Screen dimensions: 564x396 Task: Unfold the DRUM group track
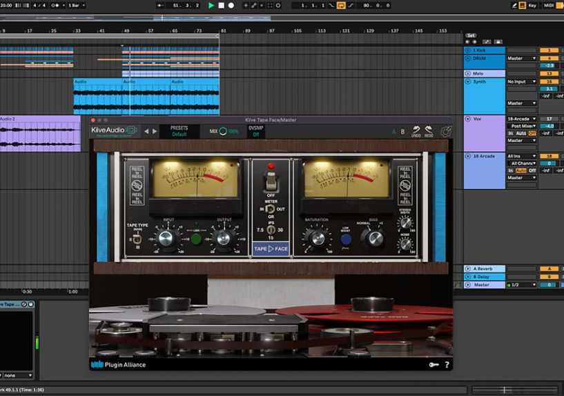point(468,58)
